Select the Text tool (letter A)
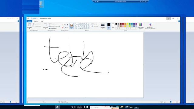Screen dimensions: 194x109 (67, 25)
